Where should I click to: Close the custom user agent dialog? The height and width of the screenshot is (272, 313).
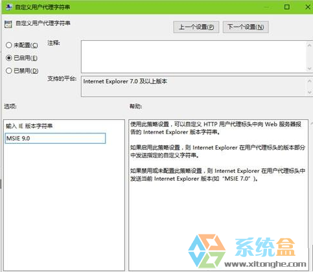coord(308,7)
